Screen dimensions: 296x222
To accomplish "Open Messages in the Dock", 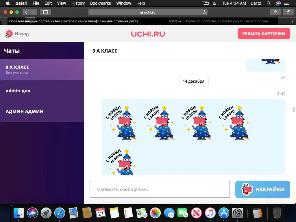I will (169, 213).
